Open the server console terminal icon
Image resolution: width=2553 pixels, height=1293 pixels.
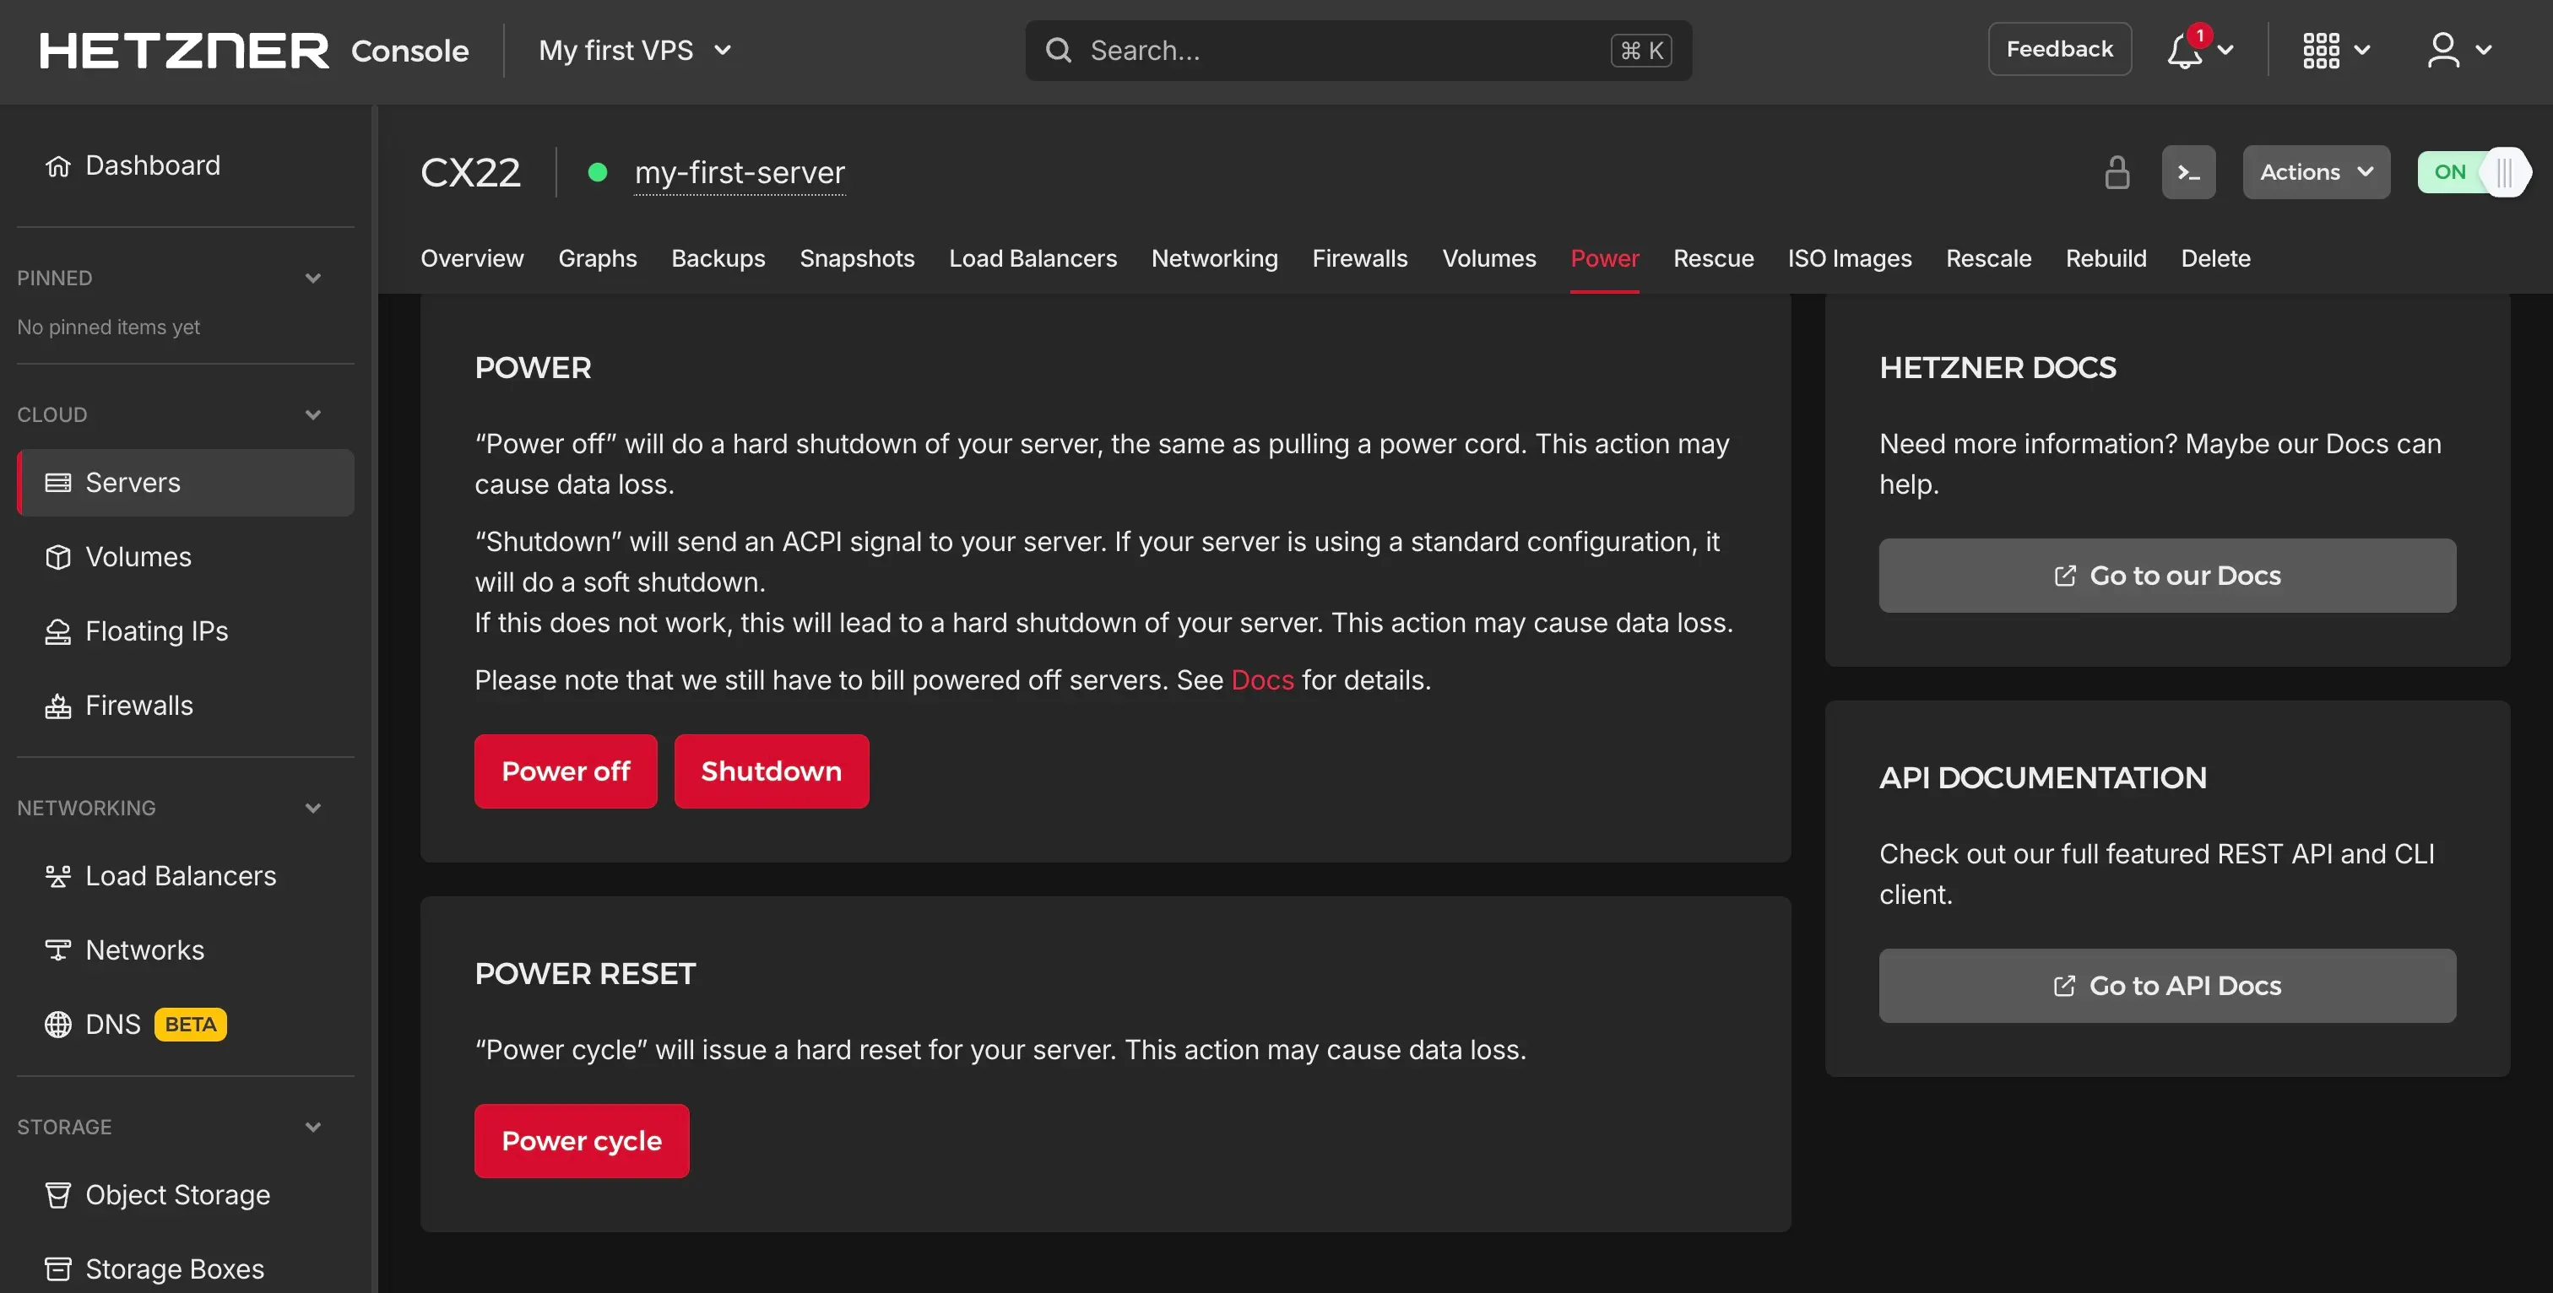pyautogui.click(x=2187, y=172)
